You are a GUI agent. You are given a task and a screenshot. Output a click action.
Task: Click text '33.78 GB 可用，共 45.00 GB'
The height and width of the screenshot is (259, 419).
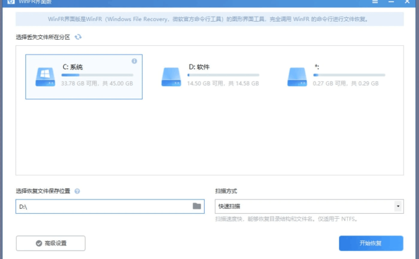pos(97,84)
